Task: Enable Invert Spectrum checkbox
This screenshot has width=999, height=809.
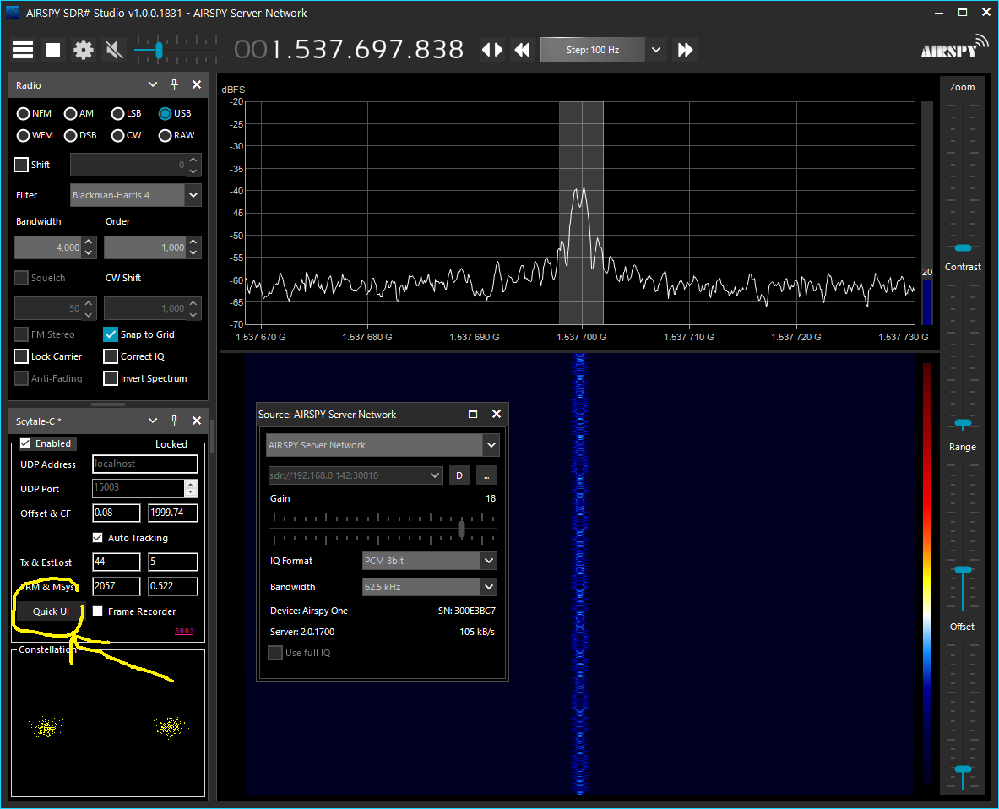Action: pyautogui.click(x=111, y=378)
